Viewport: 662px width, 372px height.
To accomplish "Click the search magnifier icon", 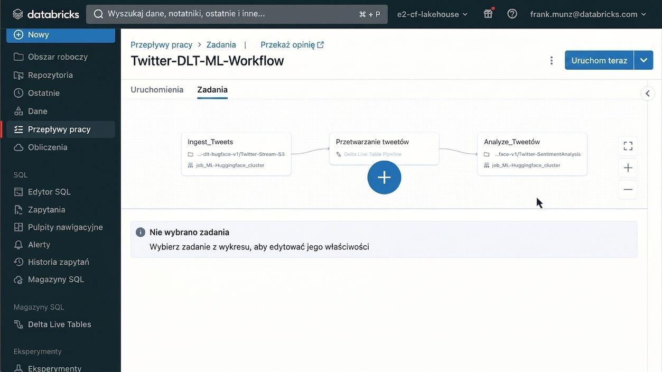I will point(98,14).
